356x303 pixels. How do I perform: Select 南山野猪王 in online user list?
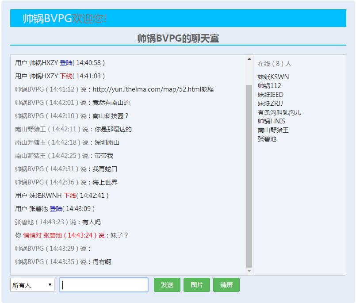(x=273, y=130)
